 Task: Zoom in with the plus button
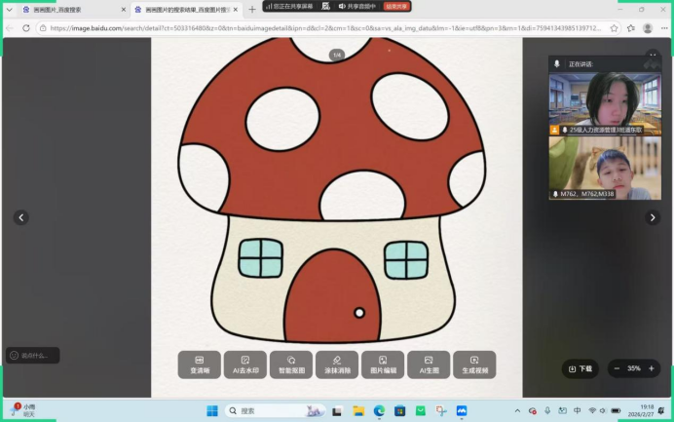tap(652, 368)
